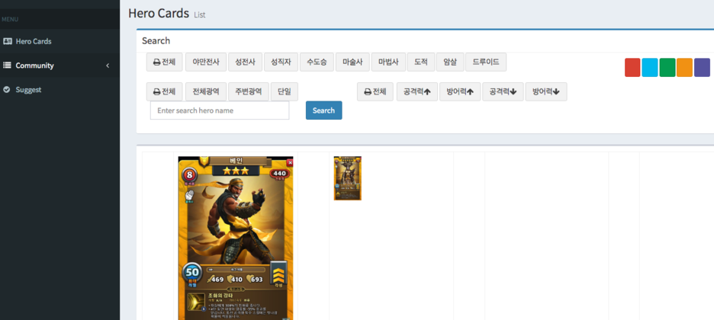Sort by 방어력 descending
The height and width of the screenshot is (320, 714).
546,91
